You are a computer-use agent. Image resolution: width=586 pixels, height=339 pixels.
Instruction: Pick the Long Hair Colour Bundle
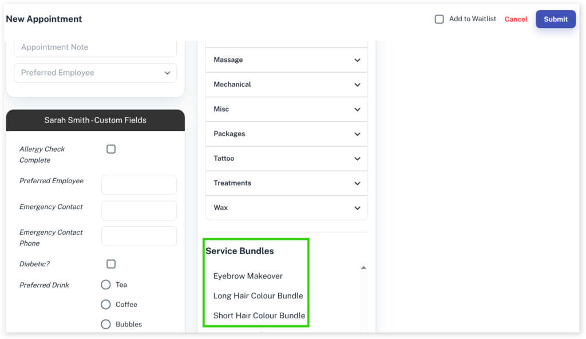coord(258,296)
